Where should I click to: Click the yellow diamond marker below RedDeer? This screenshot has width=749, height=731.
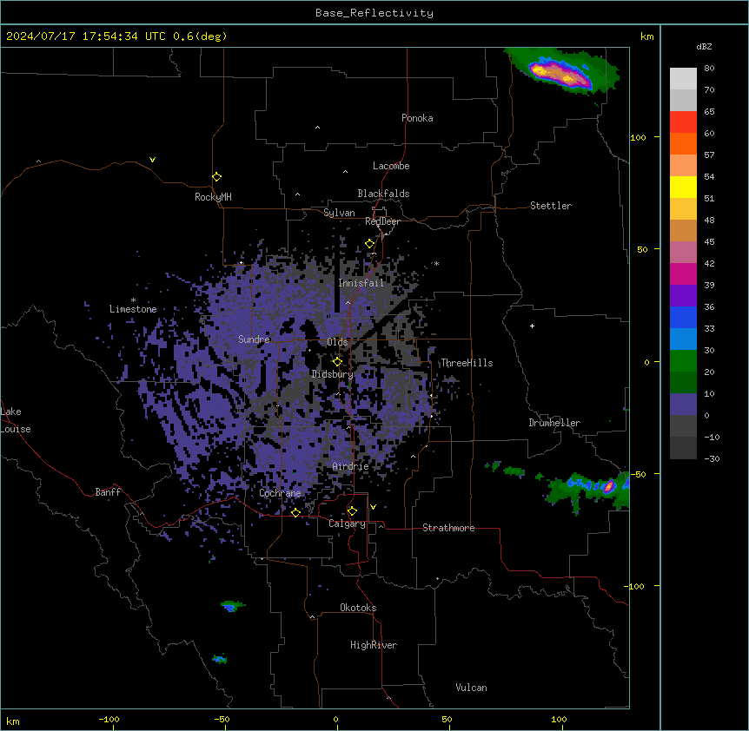pos(370,244)
